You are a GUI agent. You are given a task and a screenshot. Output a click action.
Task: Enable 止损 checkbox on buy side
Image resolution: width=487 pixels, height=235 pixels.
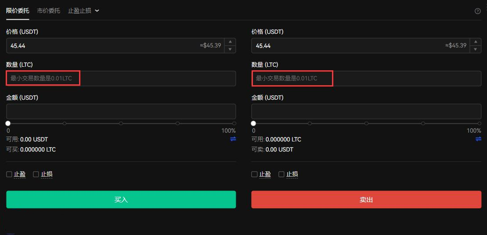(36, 174)
